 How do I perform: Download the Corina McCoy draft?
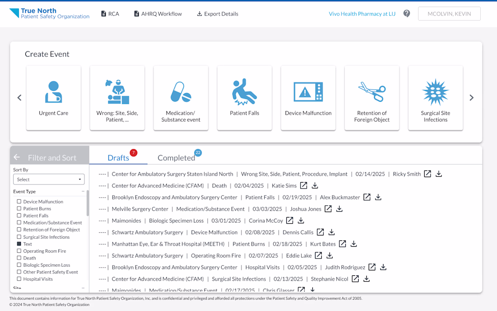pyautogui.click(x=301, y=220)
